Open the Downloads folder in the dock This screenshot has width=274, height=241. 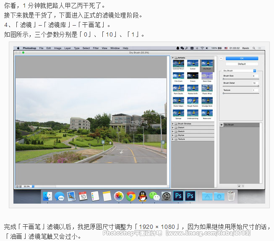coord(219,196)
